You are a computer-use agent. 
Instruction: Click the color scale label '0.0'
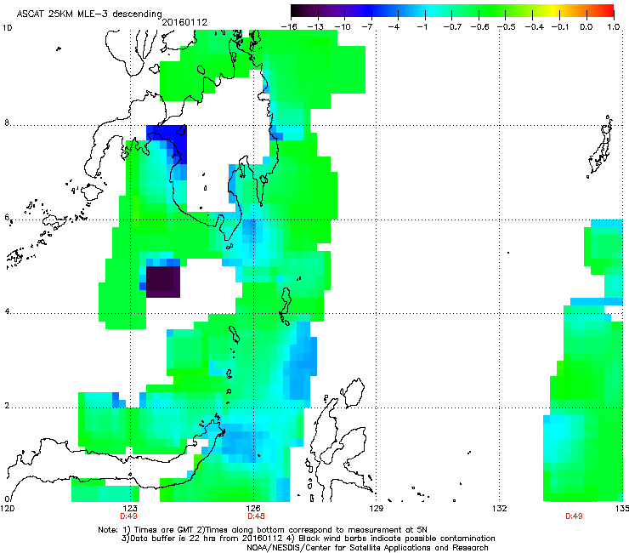click(586, 27)
